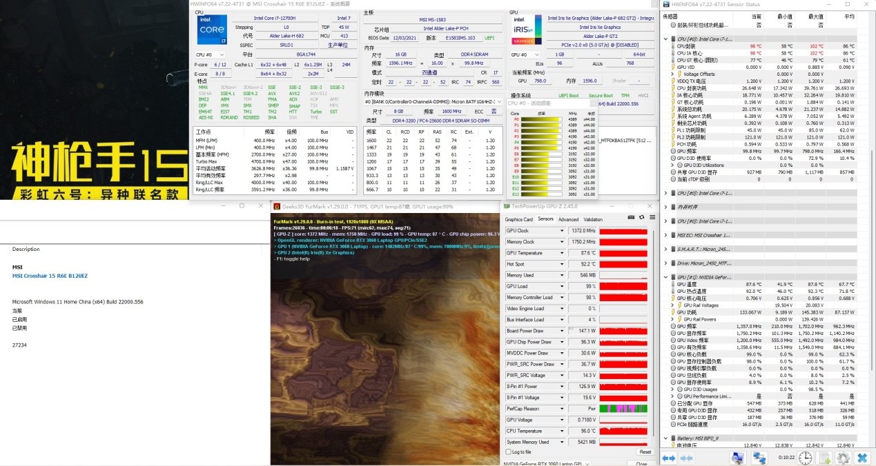Open the Board Power Draw dropdown in GPU-Z
This screenshot has height=466, width=876.
[x=562, y=331]
